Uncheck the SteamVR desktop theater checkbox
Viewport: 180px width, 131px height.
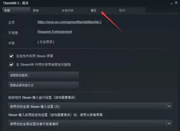tap(11, 65)
